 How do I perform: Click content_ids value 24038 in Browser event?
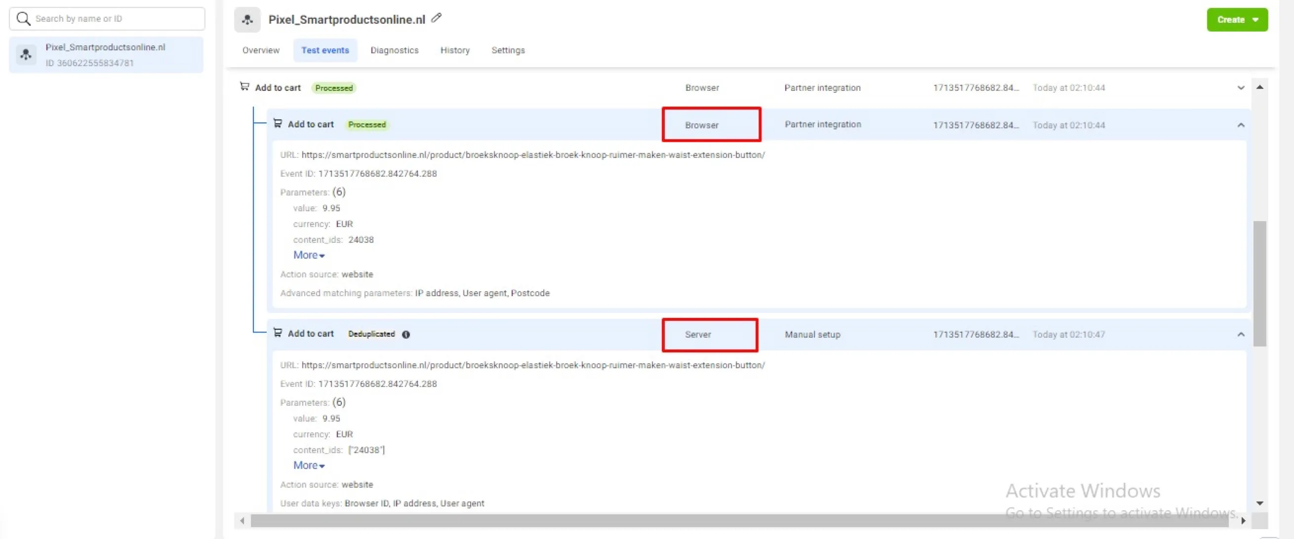(x=361, y=240)
